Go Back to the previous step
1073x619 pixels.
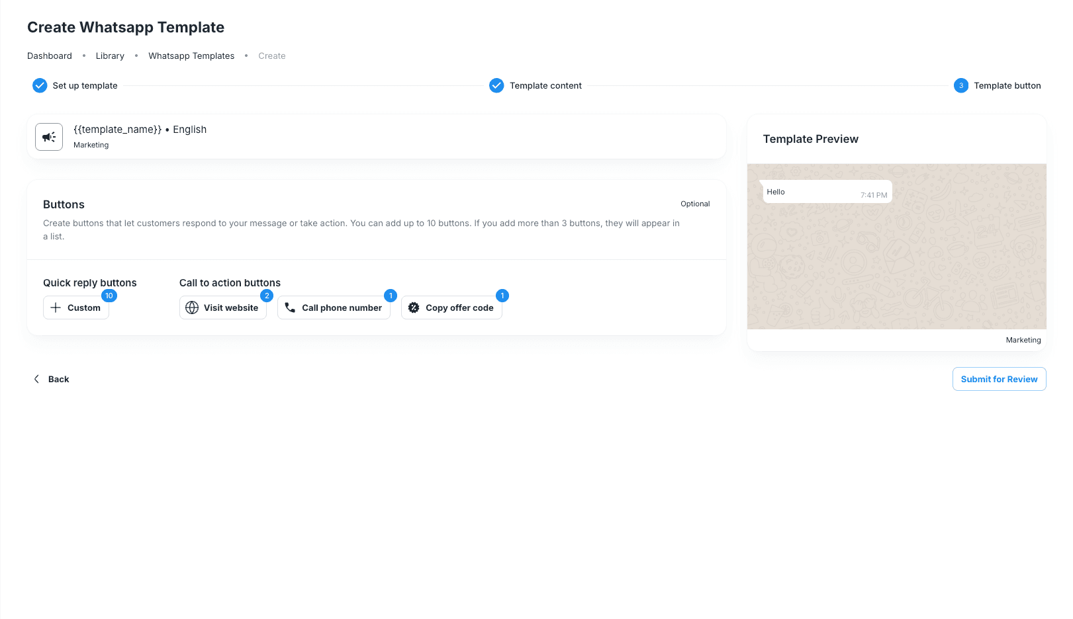point(52,379)
